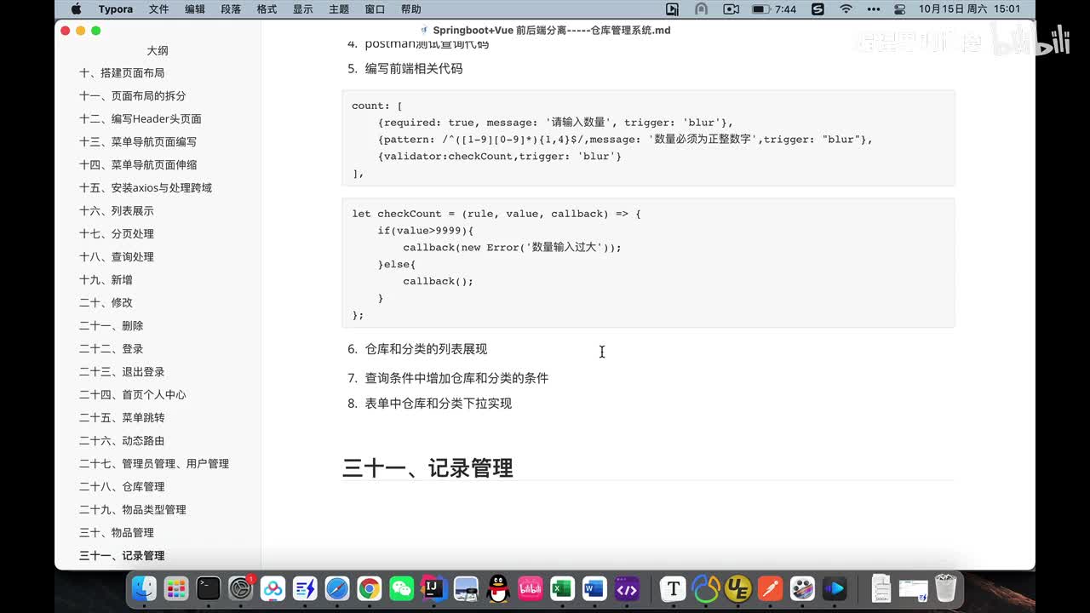Go to outline item 二十四、首页个人中心

click(x=133, y=395)
